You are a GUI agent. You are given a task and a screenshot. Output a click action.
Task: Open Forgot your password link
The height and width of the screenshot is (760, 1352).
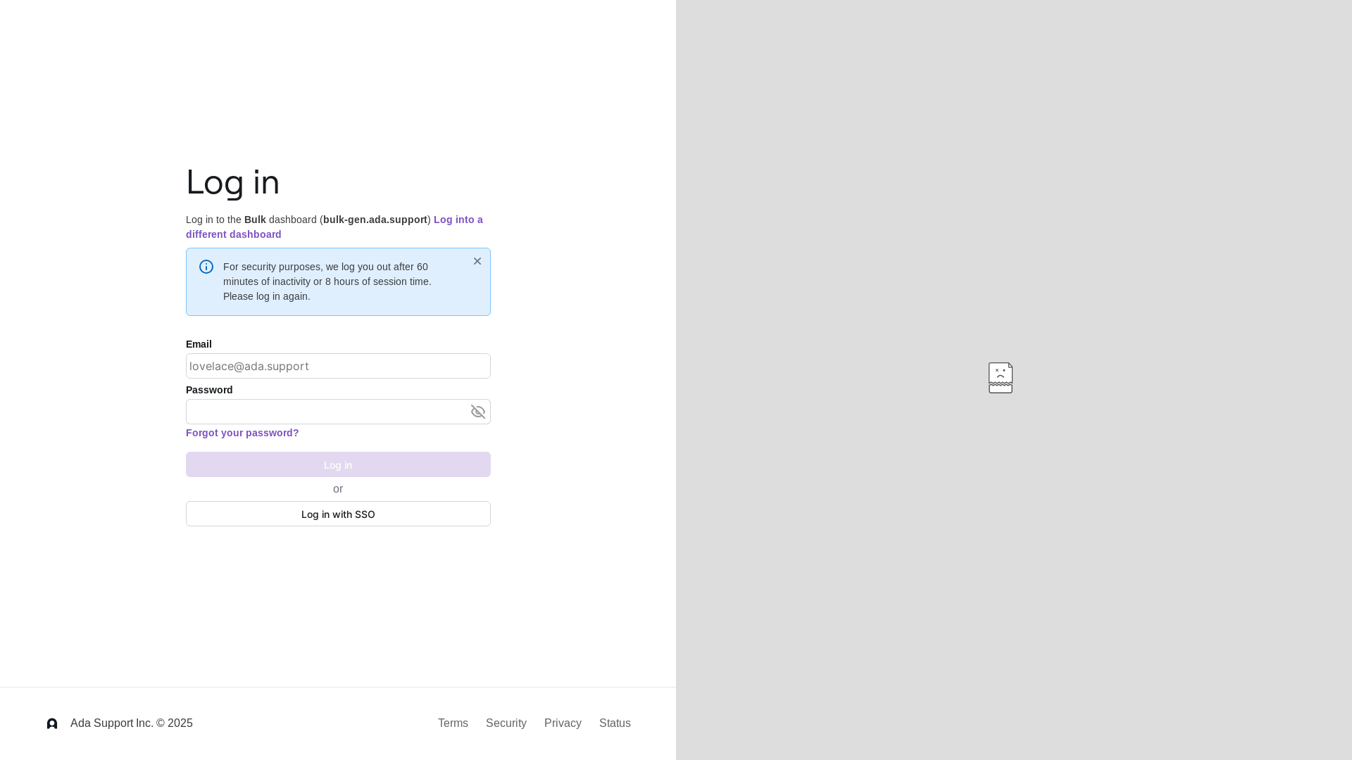tap(242, 433)
